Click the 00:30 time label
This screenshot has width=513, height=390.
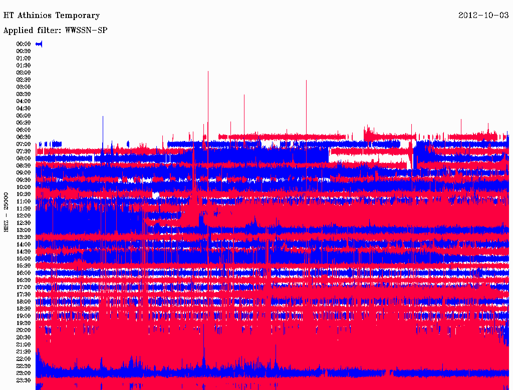pyautogui.click(x=24, y=51)
